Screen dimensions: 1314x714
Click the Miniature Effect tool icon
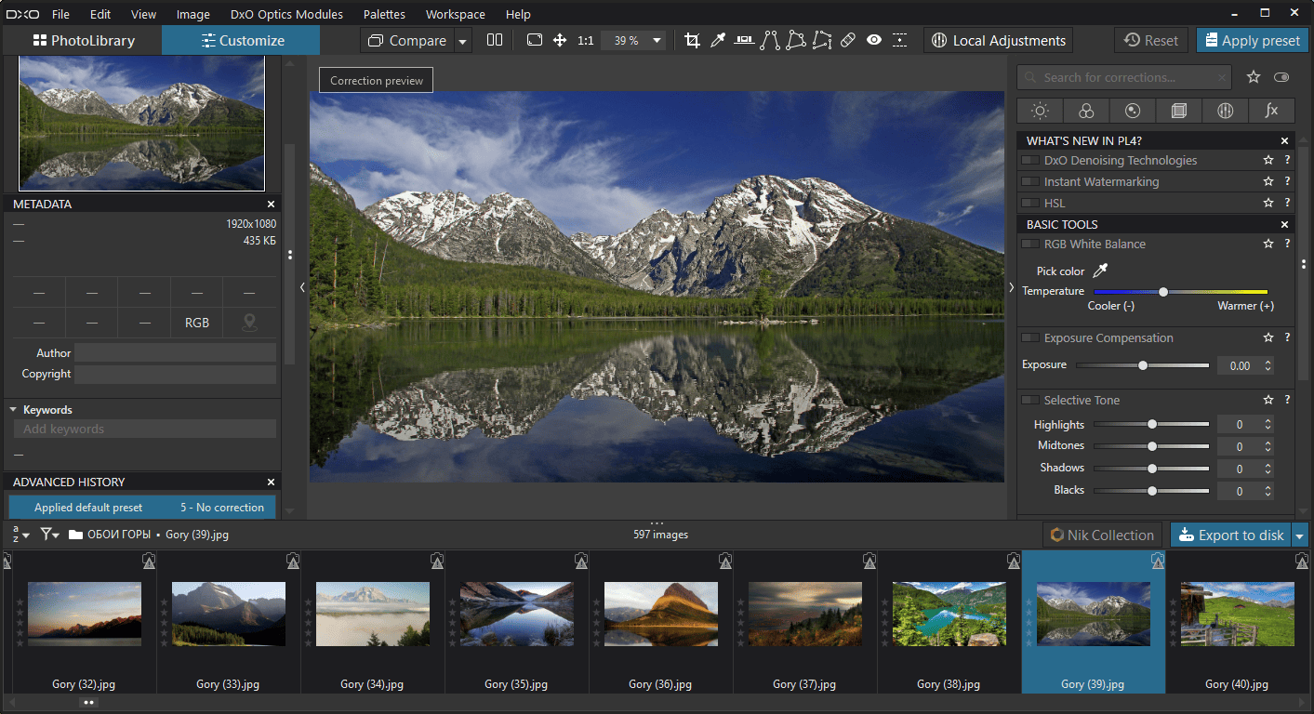(900, 41)
